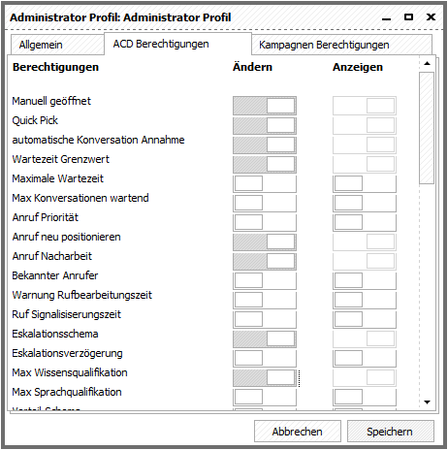Disable Ändern for Max Wissensqualifikation

tap(265, 377)
